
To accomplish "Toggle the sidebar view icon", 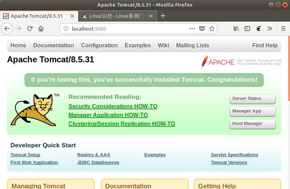I will tap(247, 29).
